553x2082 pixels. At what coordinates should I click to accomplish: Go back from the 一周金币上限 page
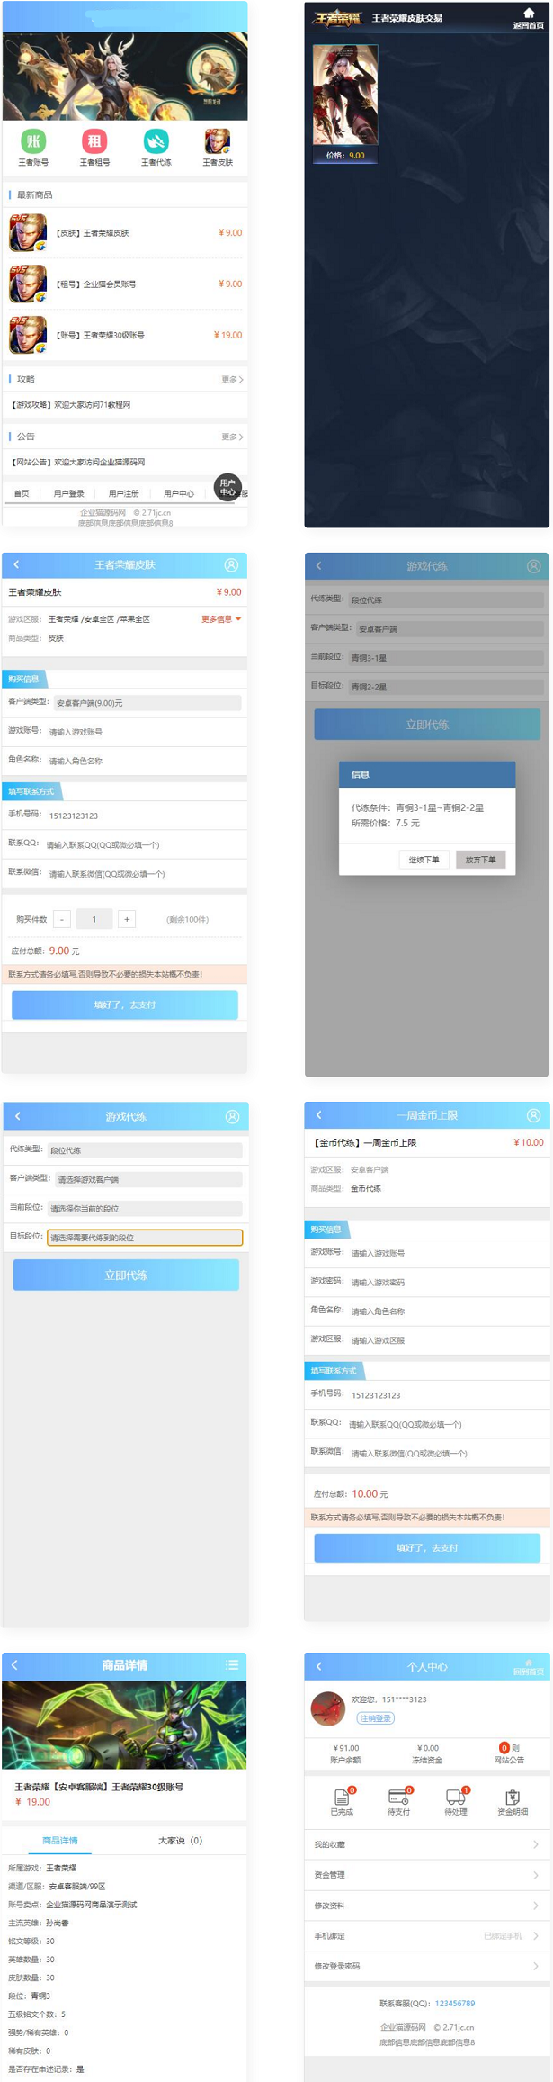coord(319,1114)
